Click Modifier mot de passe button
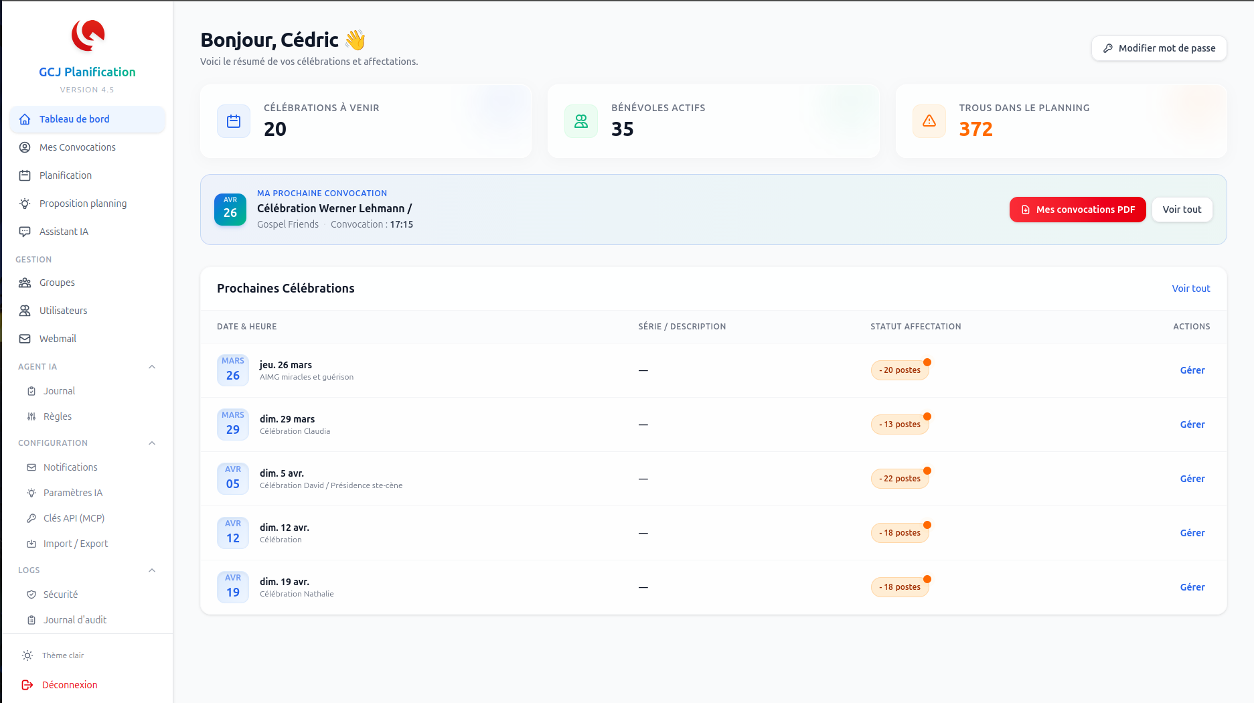1254x703 pixels. [x=1159, y=48]
